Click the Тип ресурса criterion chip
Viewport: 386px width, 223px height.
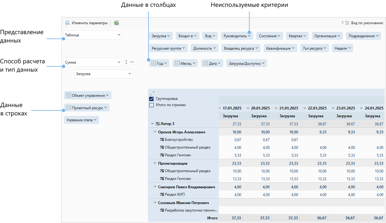click(x=314, y=48)
